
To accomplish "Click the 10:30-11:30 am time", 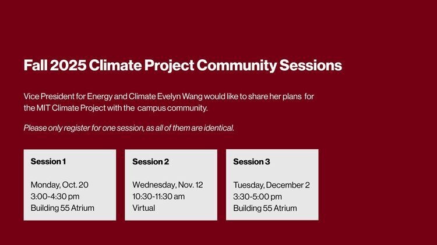I will (158, 197).
